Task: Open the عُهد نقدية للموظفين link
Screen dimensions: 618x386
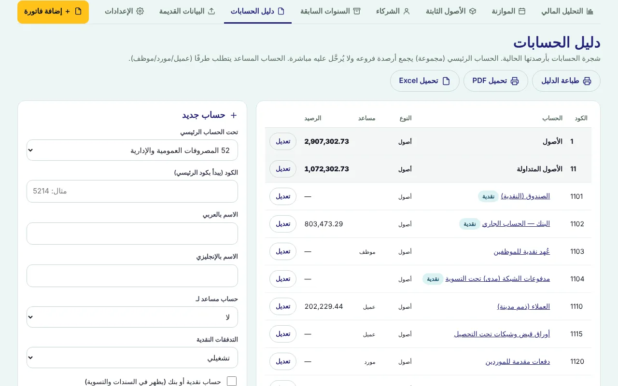Action: tap(522, 251)
